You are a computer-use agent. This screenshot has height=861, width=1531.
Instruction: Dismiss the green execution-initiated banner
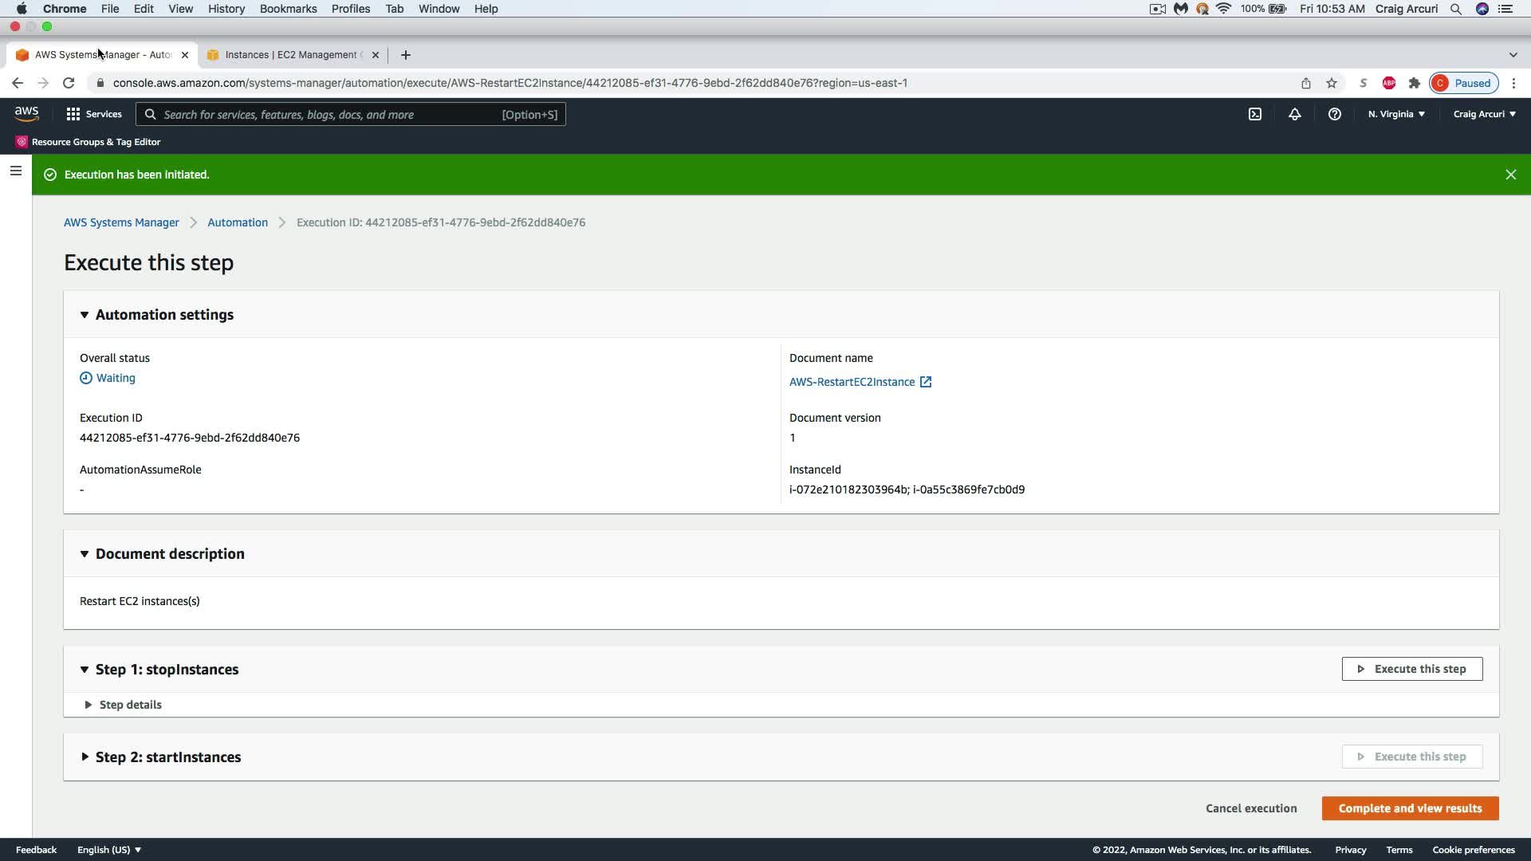[x=1510, y=175]
